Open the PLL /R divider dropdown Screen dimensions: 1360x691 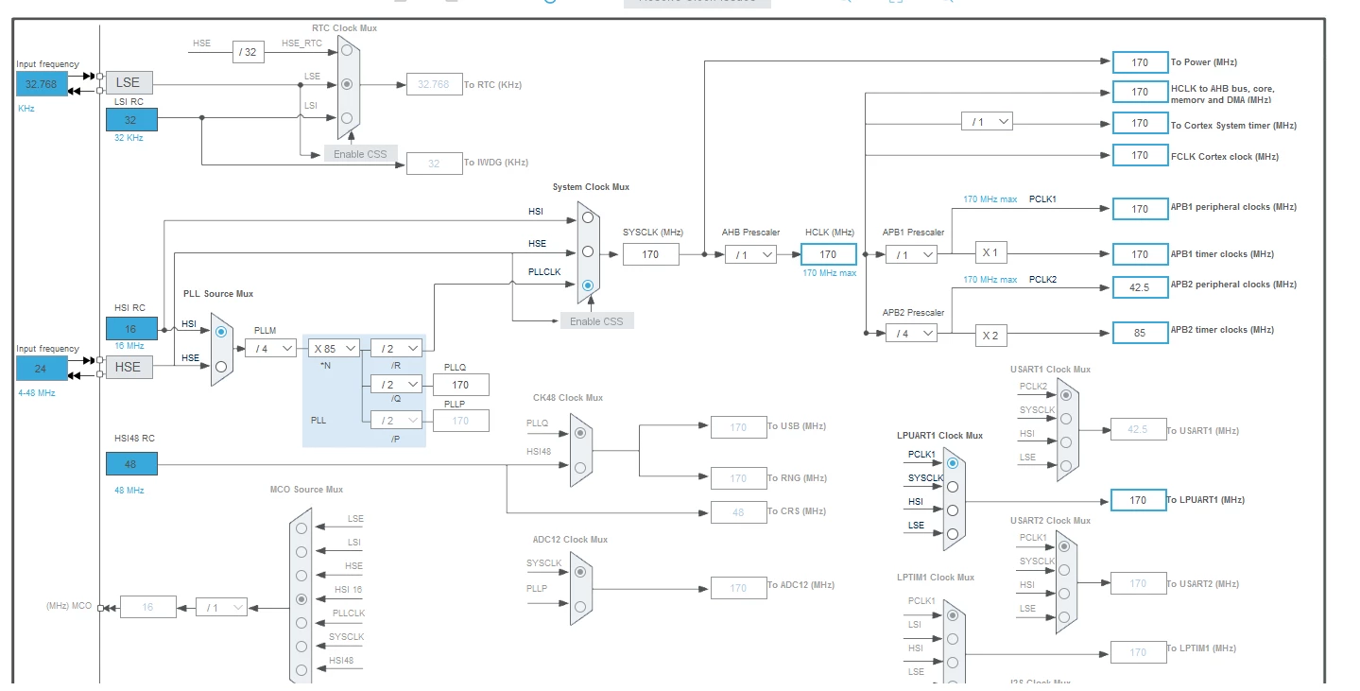[396, 348]
